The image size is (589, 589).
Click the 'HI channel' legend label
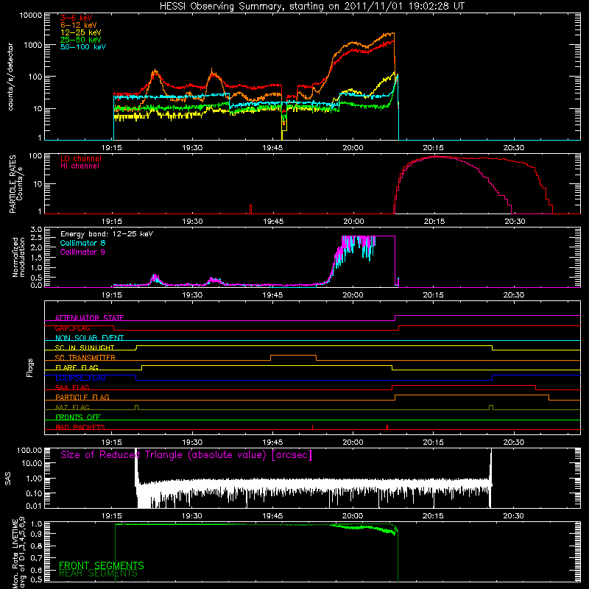pos(80,166)
